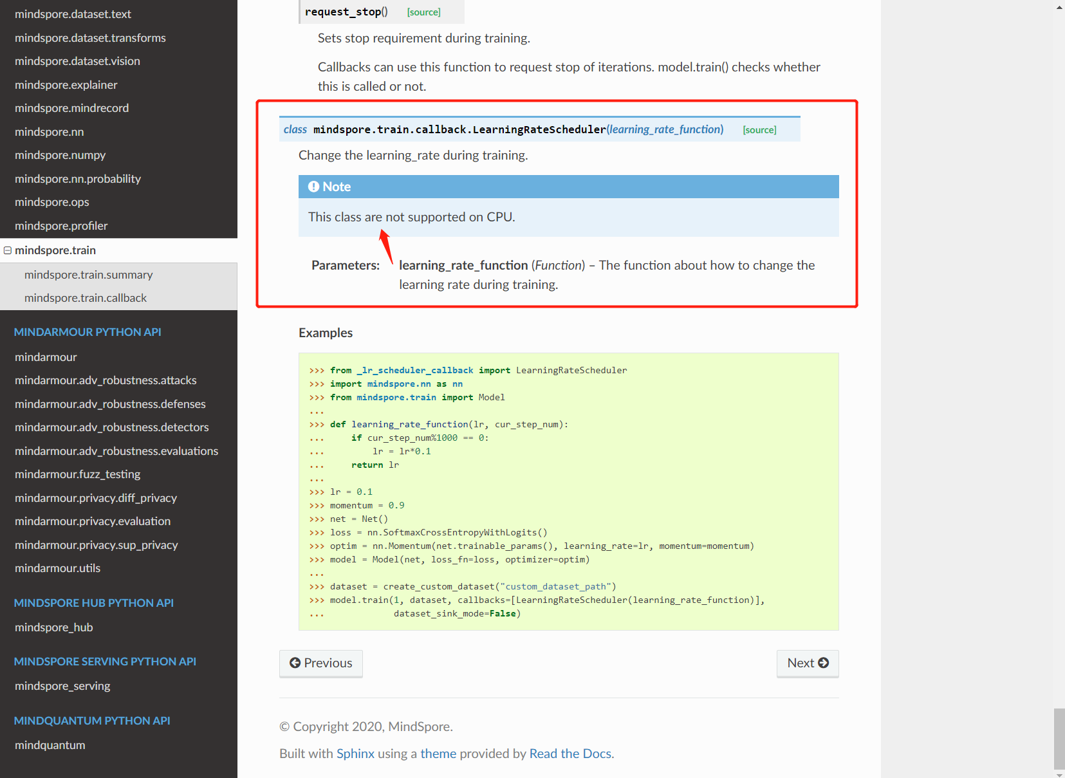Image resolution: width=1065 pixels, height=778 pixels.
Task: Click the scrollbar up arrow
Action: 1059,7
